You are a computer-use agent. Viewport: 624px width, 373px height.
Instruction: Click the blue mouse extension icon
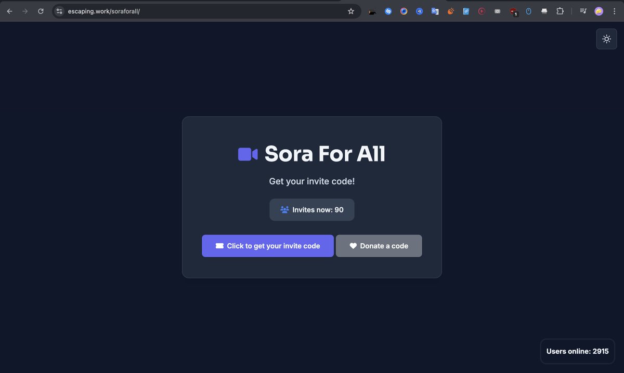[x=528, y=11]
